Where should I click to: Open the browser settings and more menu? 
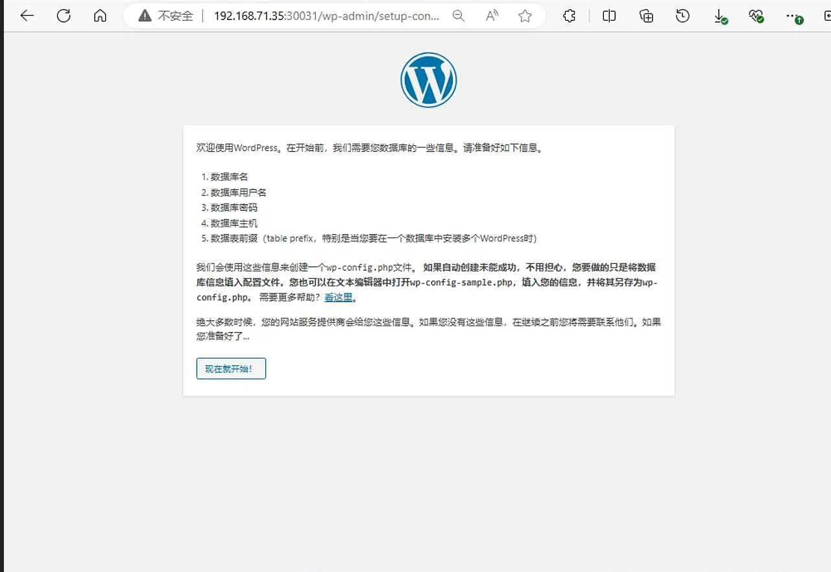[x=794, y=17]
